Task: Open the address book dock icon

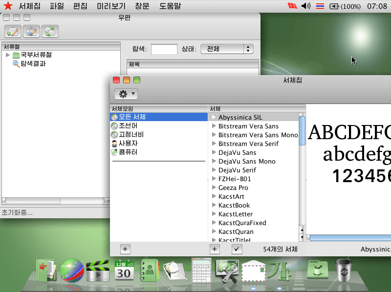Action: click(x=149, y=271)
